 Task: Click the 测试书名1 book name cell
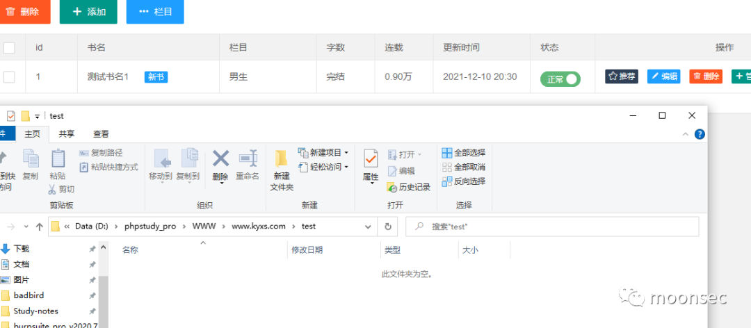(x=108, y=76)
